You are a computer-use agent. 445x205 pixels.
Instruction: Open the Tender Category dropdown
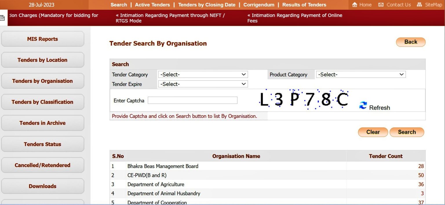pyautogui.click(x=203, y=74)
